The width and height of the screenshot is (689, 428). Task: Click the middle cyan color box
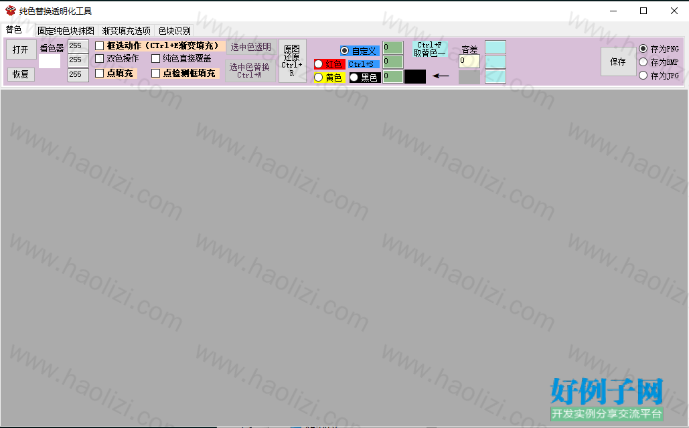pos(495,62)
